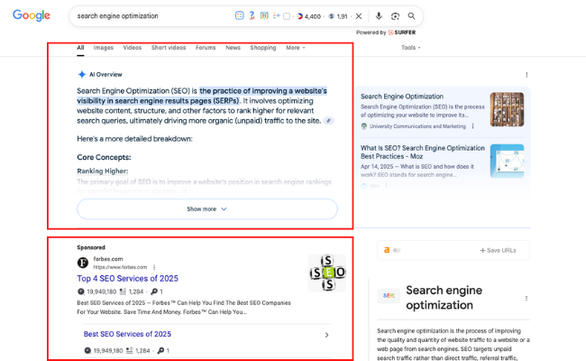Open the AI Overview three-dot menu
The height and width of the screenshot is (361, 586).
point(526,75)
